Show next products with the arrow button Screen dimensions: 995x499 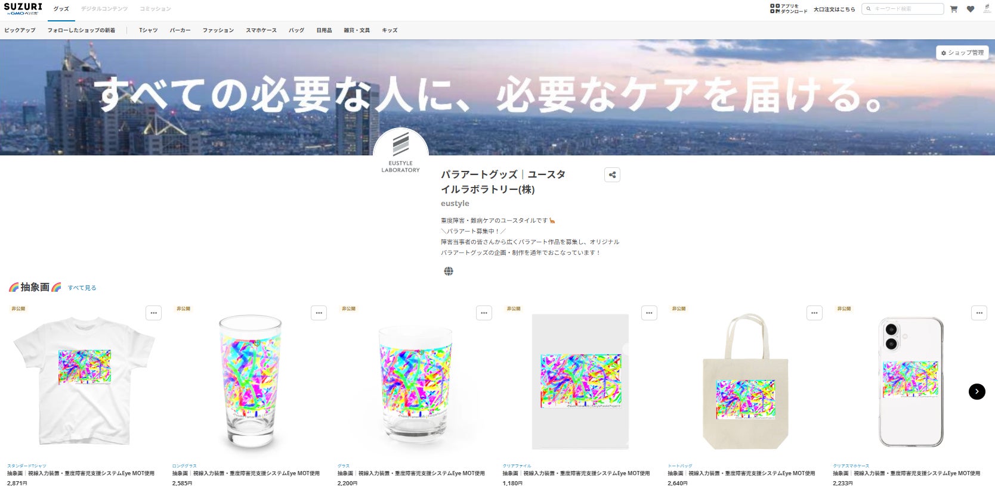(x=977, y=391)
